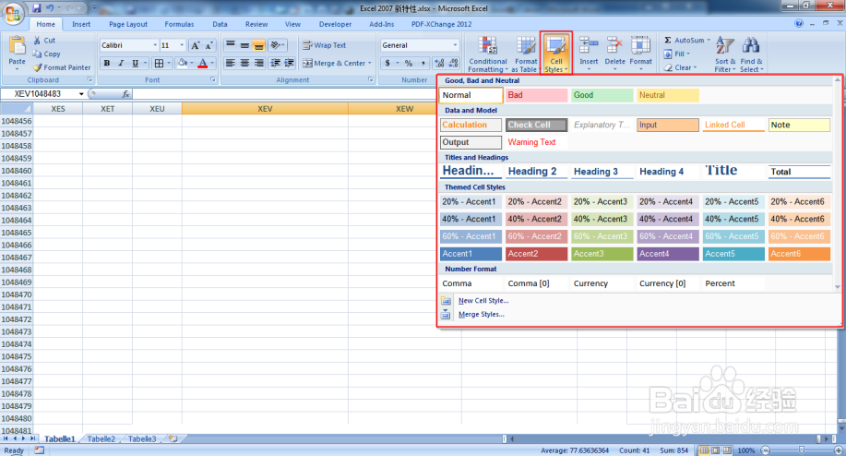Screen dimensions: 846x456
Task: Open Conditional Formatting icon
Action: pyautogui.click(x=488, y=46)
